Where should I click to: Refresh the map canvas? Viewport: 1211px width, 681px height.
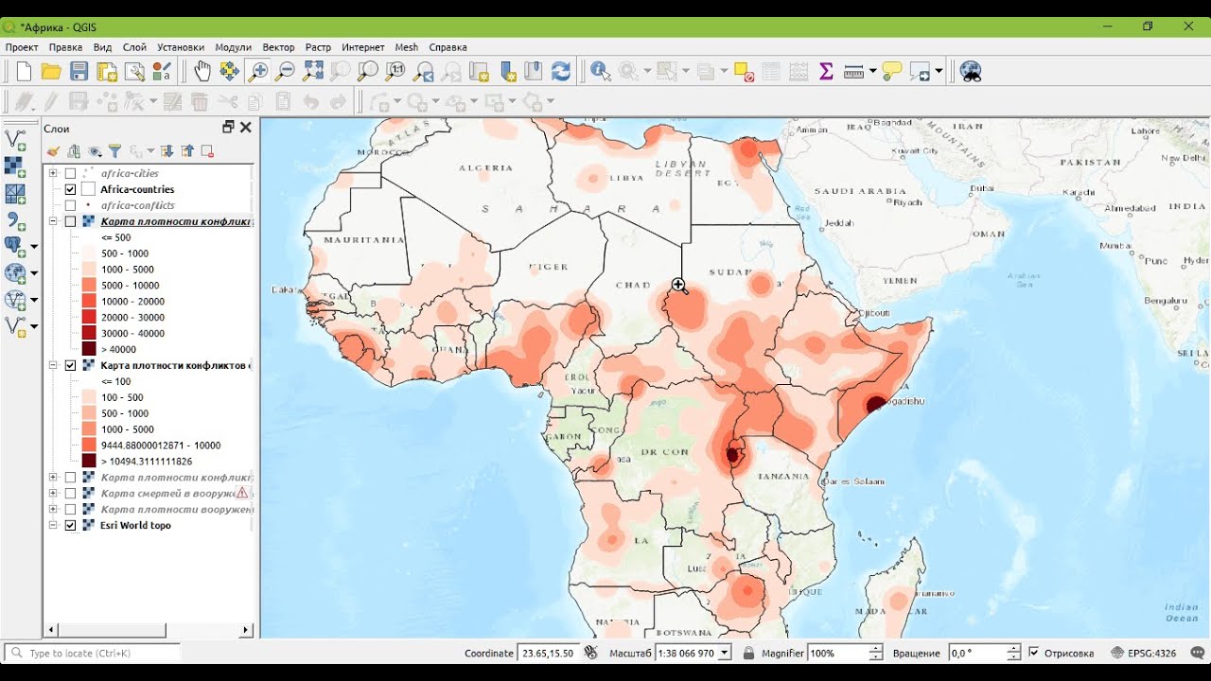(561, 71)
